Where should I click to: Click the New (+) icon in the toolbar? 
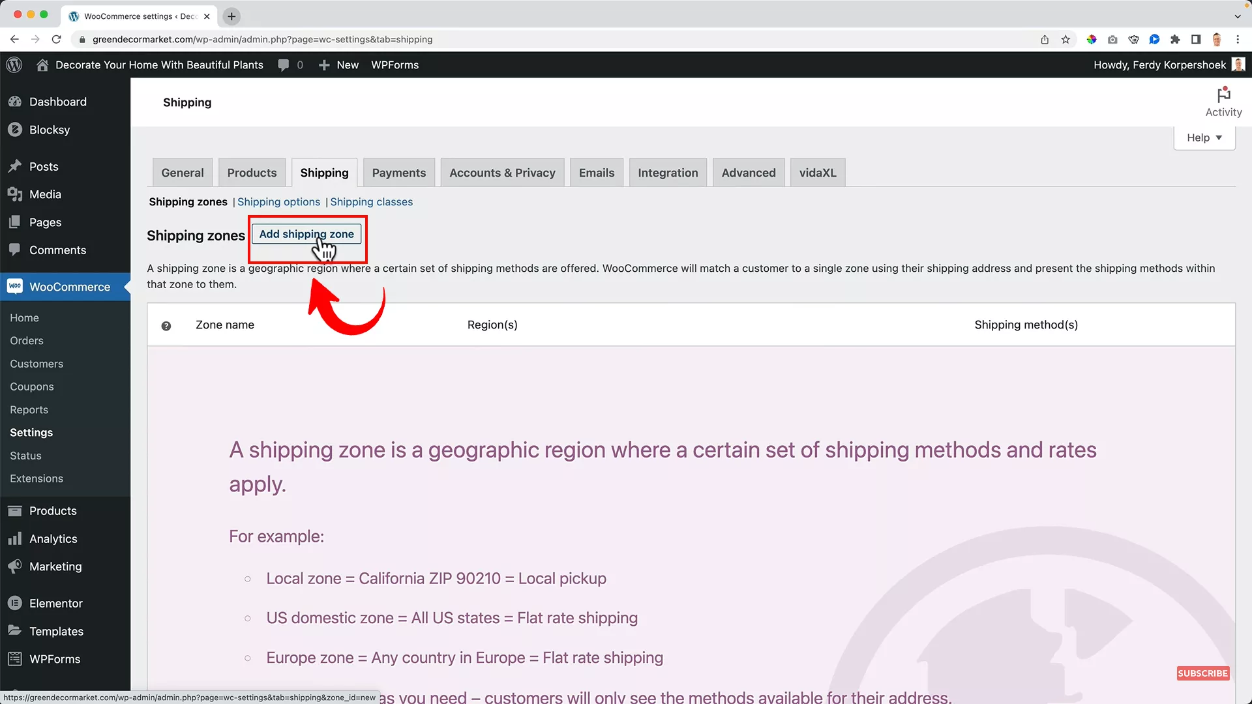(324, 65)
